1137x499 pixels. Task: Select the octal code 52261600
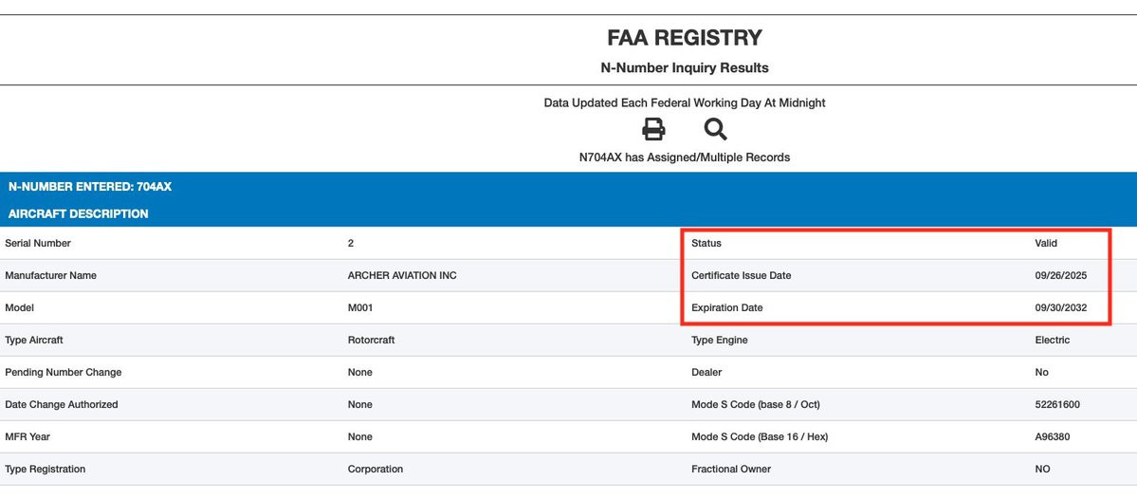coord(1057,405)
